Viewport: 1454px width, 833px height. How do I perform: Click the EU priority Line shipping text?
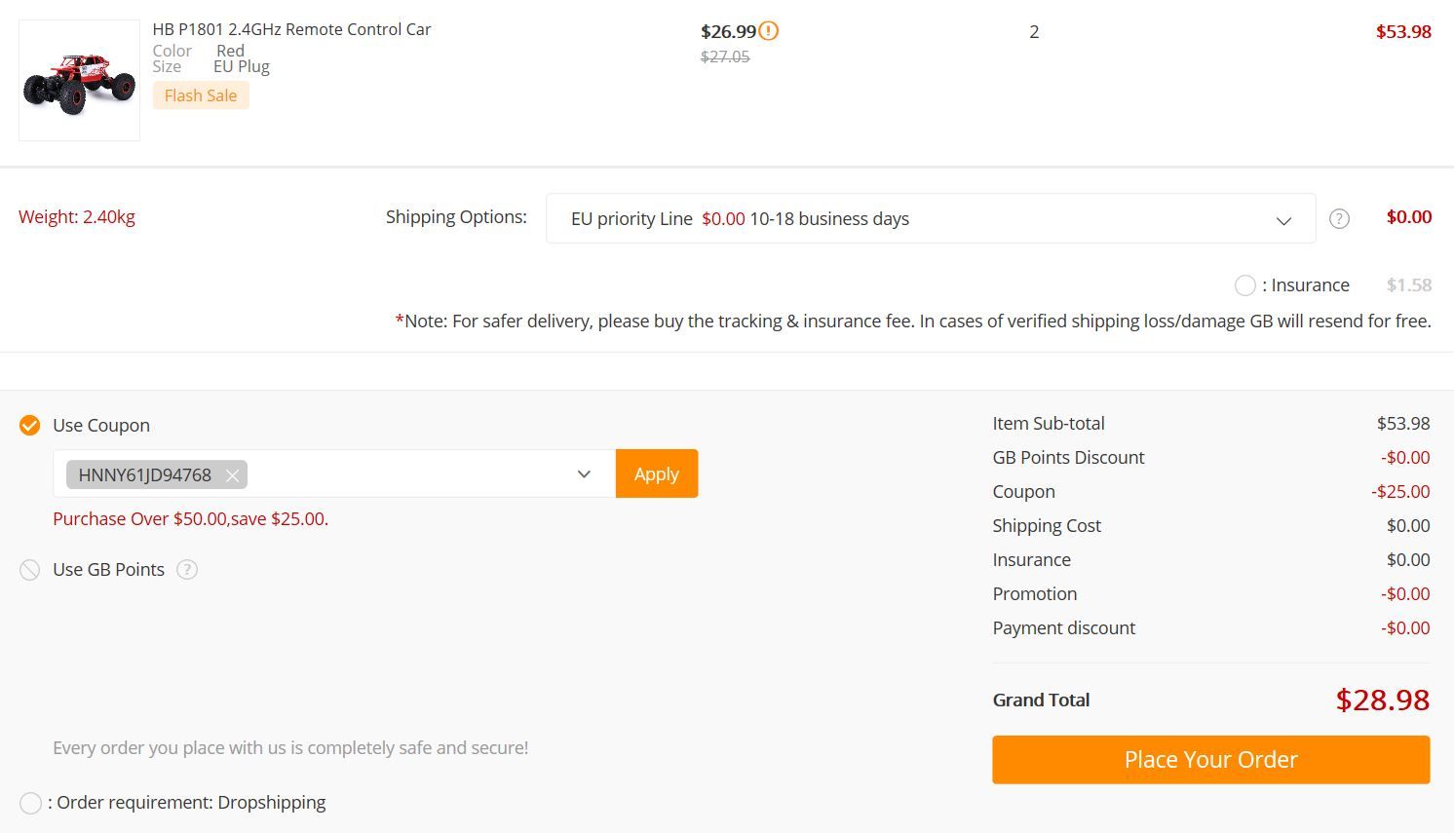tap(631, 219)
